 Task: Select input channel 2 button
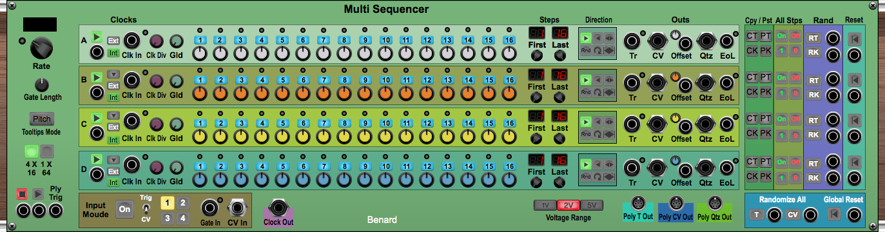click(x=182, y=202)
